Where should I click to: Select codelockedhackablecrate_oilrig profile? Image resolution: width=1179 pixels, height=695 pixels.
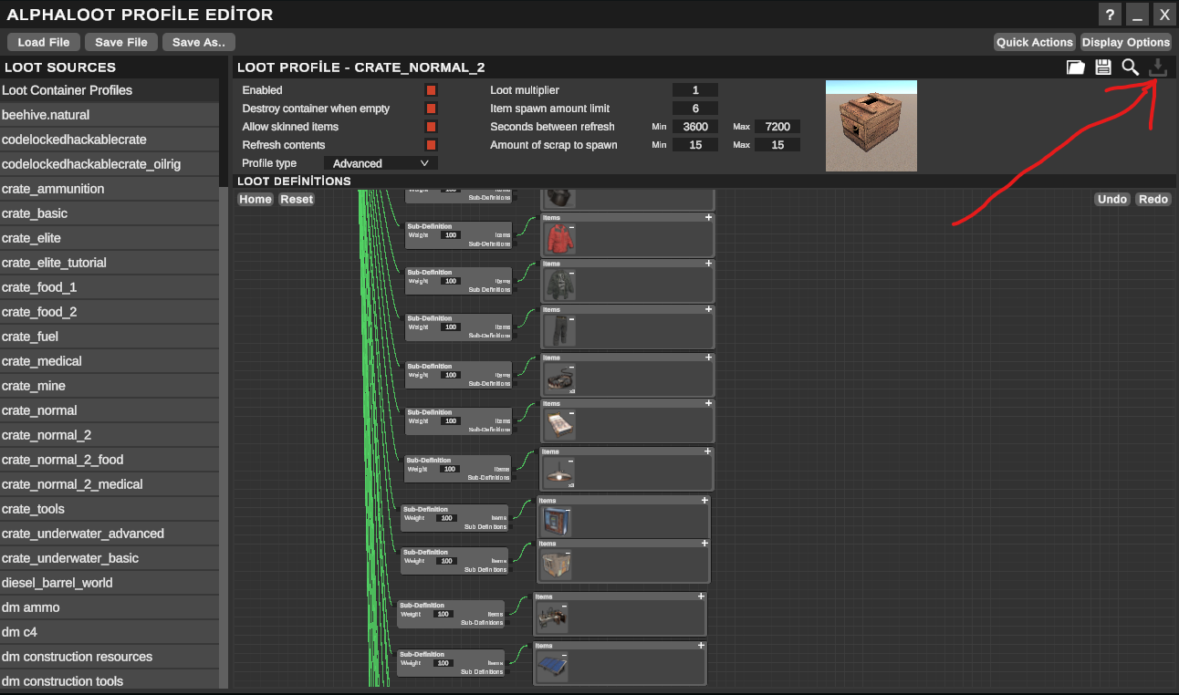(x=110, y=164)
